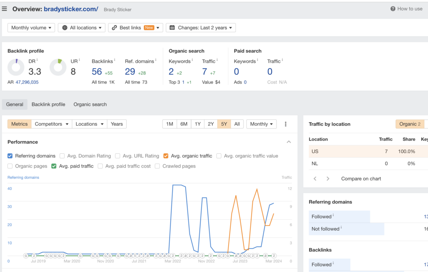Click the link icon beside Best links
Viewport: 428px width, 272px height.
[115, 28]
